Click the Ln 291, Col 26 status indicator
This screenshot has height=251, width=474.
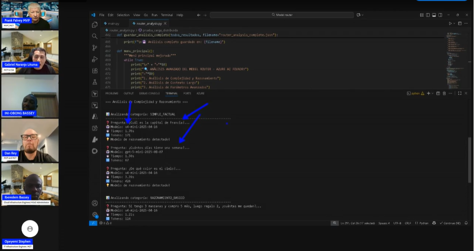pyautogui.click(x=357, y=223)
